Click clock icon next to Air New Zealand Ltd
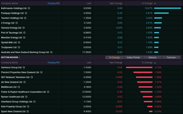Viewport: 183px width, 114px height. 25,82
